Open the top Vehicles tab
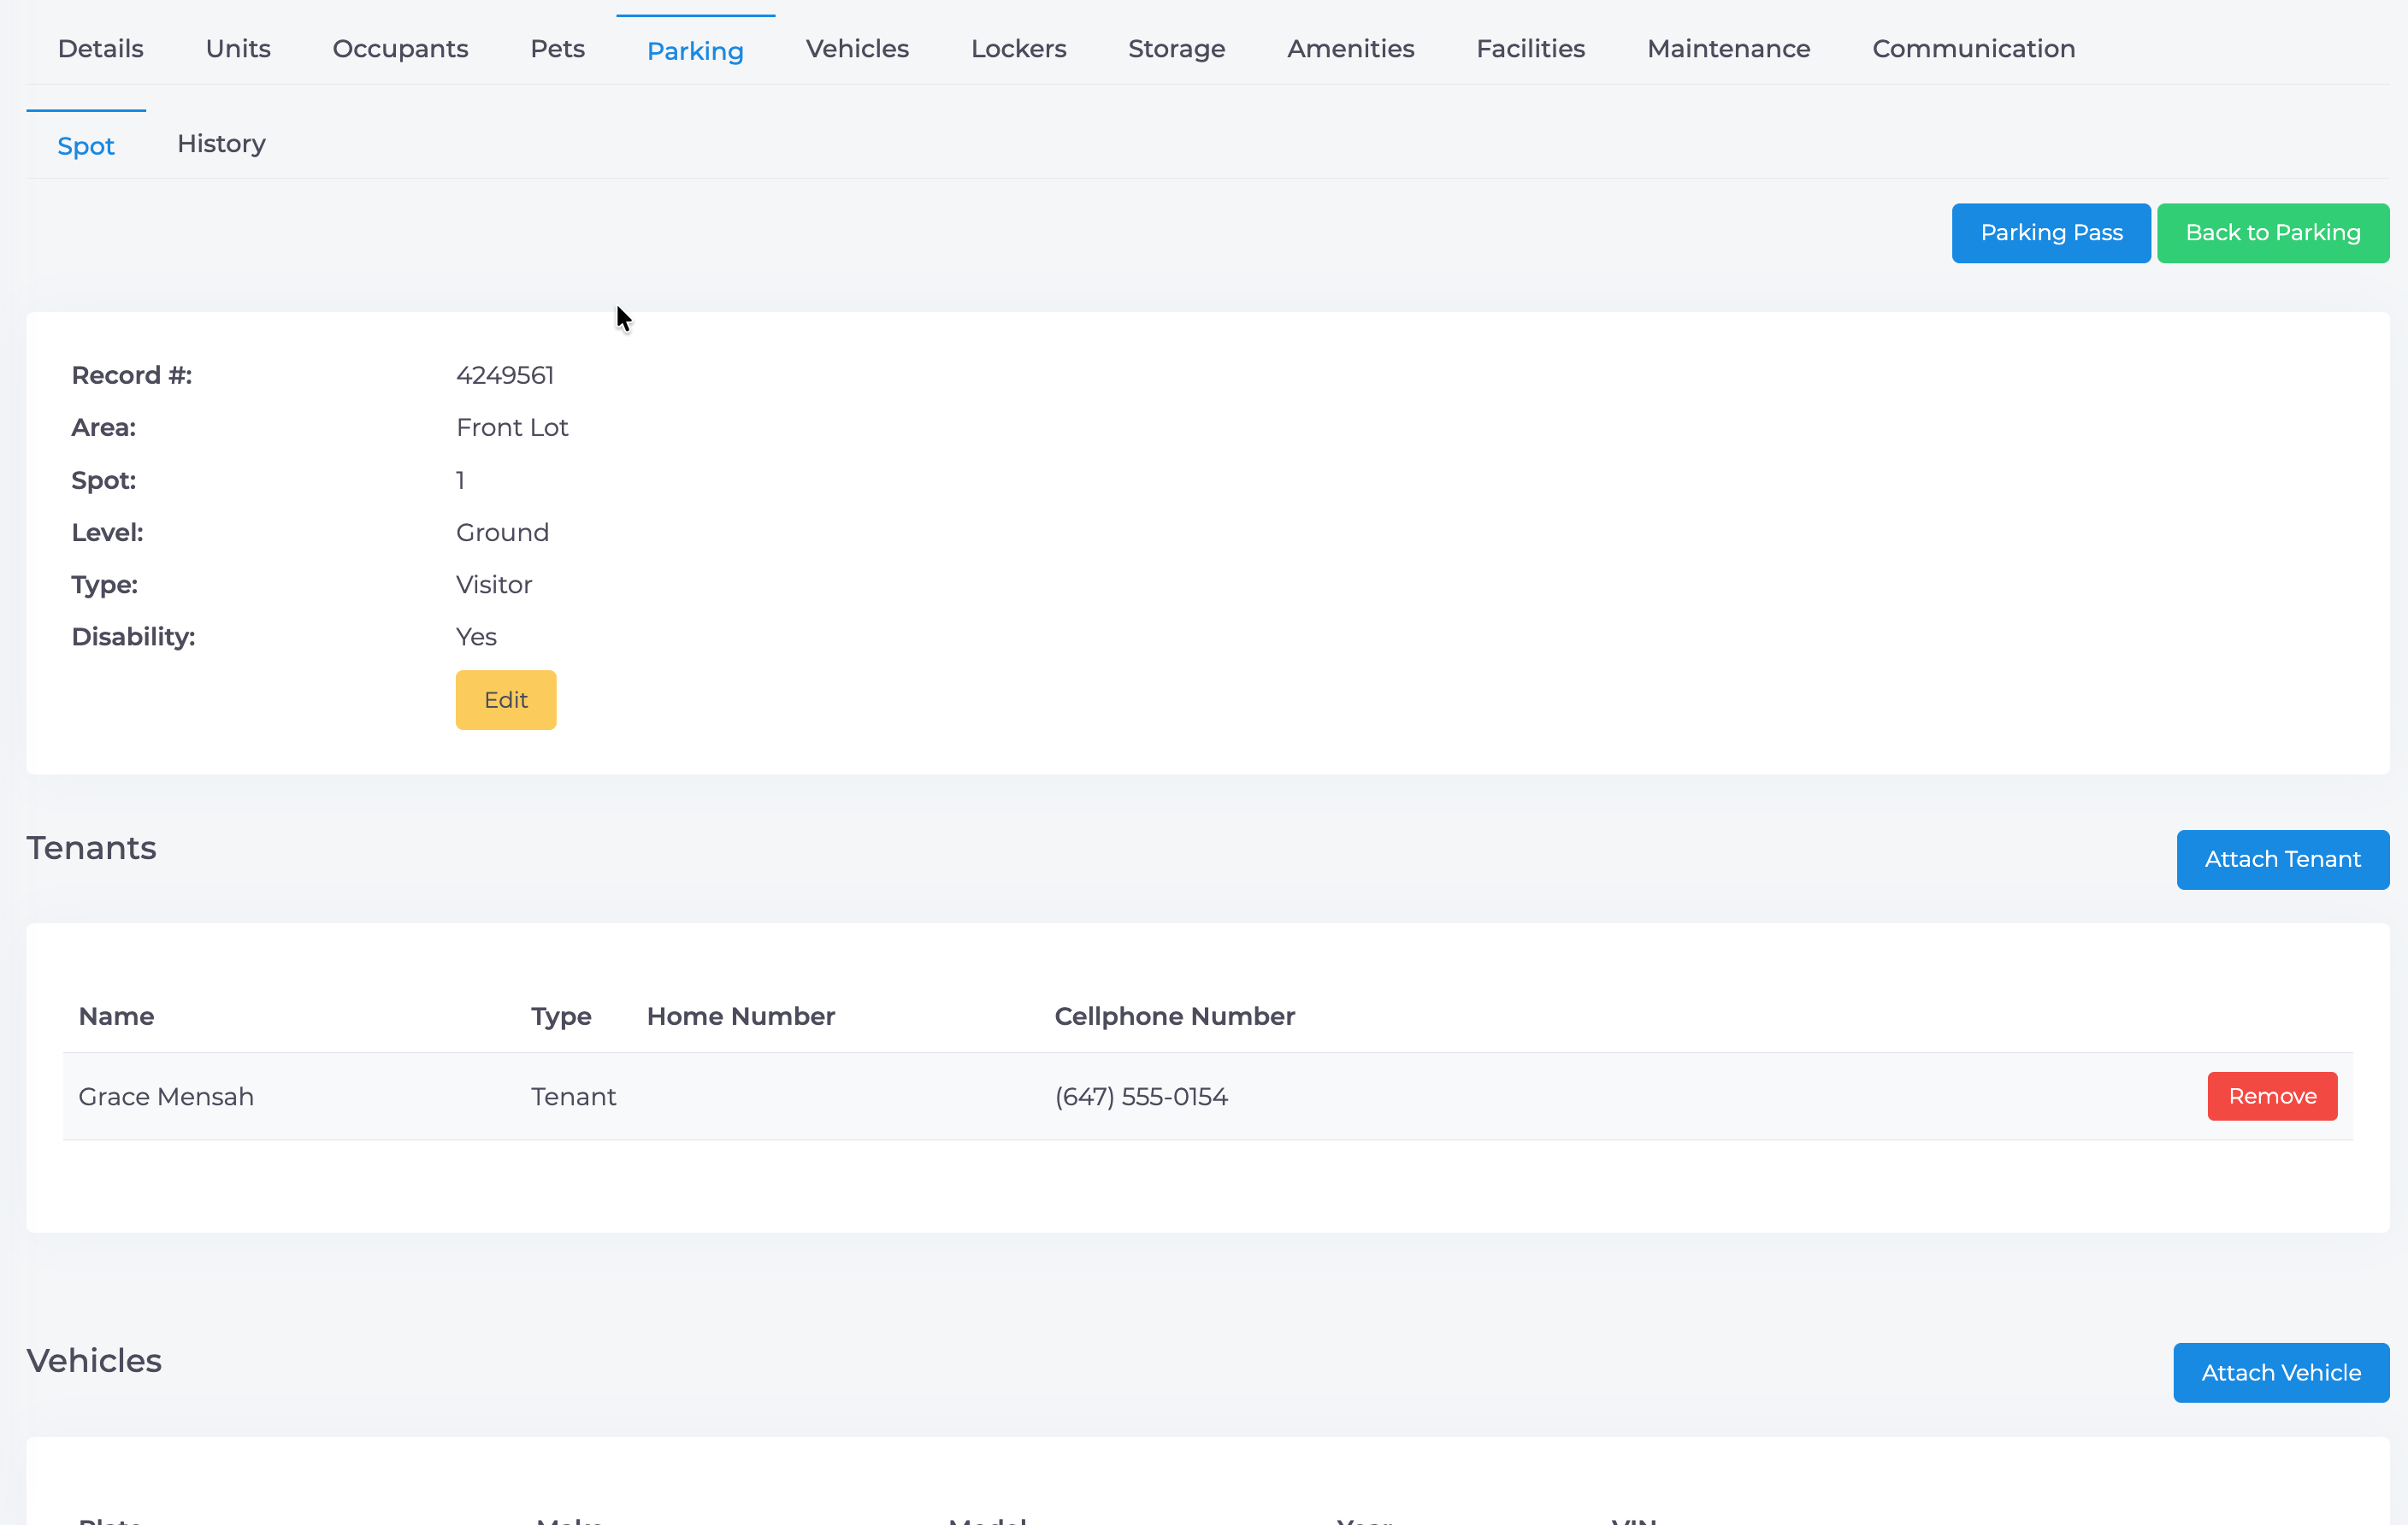The width and height of the screenshot is (2408, 1525). (x=857, y=48)
